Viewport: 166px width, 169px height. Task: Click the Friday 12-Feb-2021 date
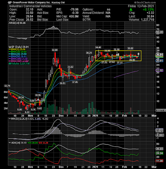pyautogui.click(x=141, y=6)
